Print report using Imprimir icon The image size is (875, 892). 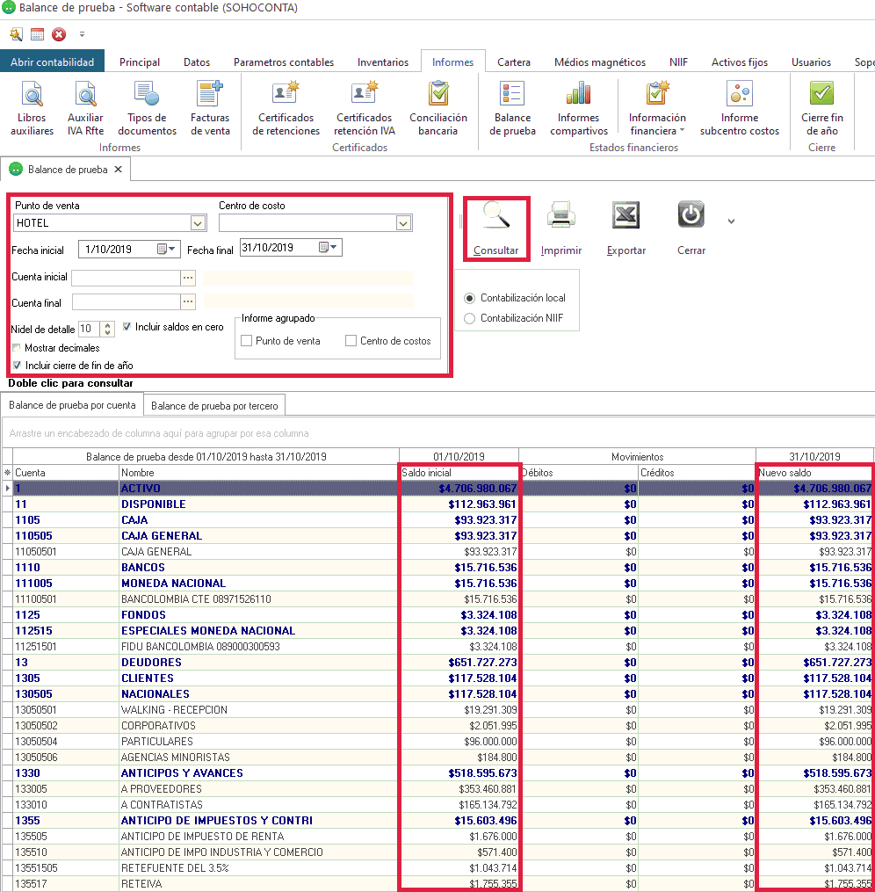click(561, 228)
